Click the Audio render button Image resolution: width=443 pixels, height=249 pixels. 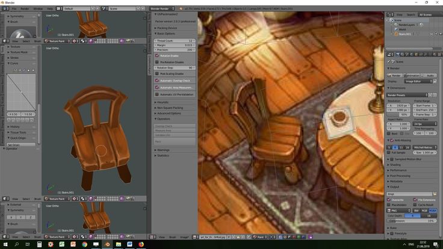(x=429, y=76)
